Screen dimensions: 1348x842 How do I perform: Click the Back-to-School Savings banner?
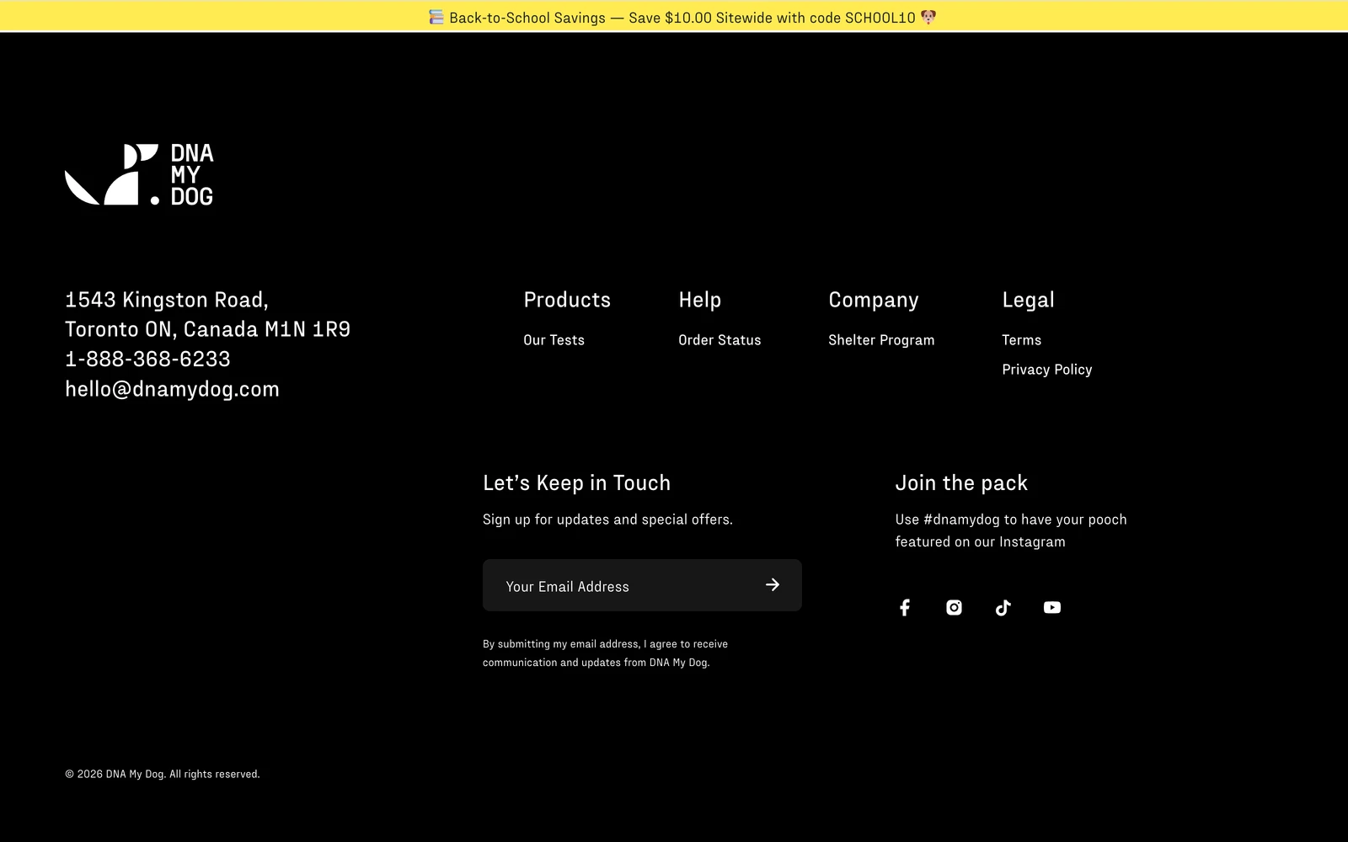674,17
